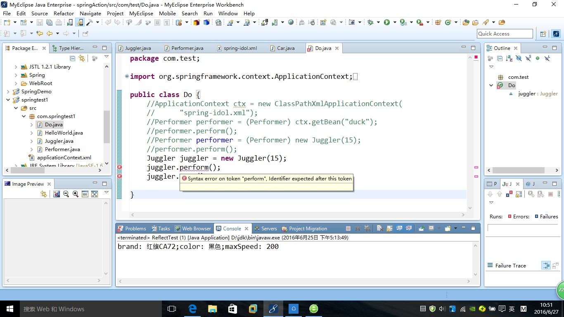The image size is (564, 317).
Task: Expand the SpringDemo project
Action: point(8,91)
